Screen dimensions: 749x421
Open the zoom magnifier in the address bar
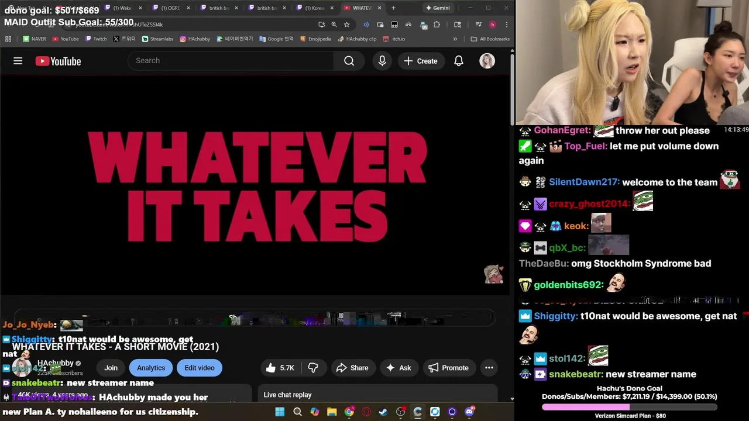pos(334,25)
